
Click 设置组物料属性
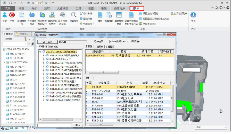coord(149,13)
